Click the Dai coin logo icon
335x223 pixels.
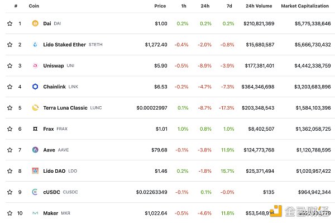[35, 23]
